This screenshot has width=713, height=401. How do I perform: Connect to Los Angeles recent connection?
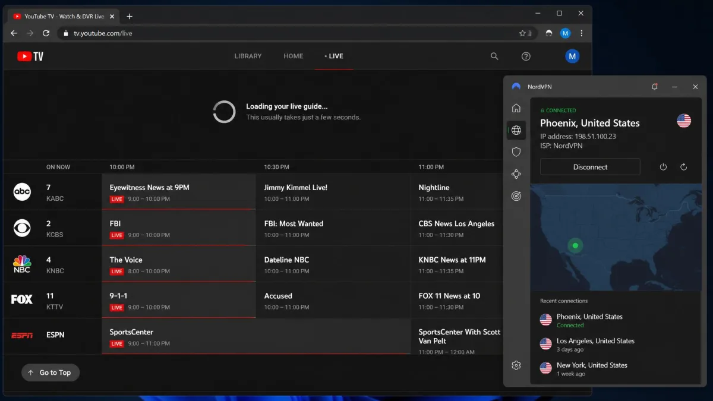pyautogui.click(x=616, y=345)
